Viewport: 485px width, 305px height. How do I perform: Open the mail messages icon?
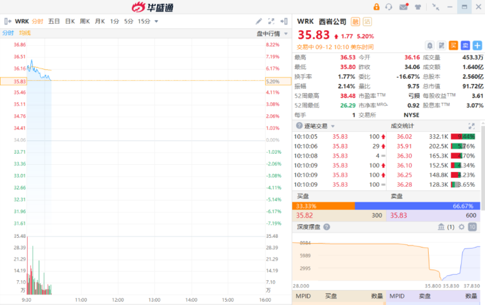click(x=404, y=6)
